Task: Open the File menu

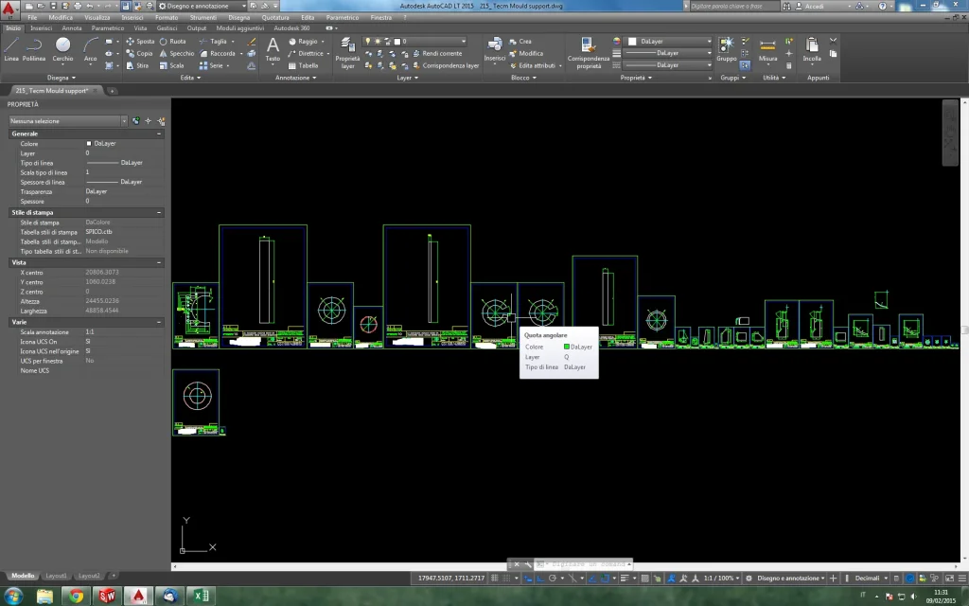Action: [32, 17]
